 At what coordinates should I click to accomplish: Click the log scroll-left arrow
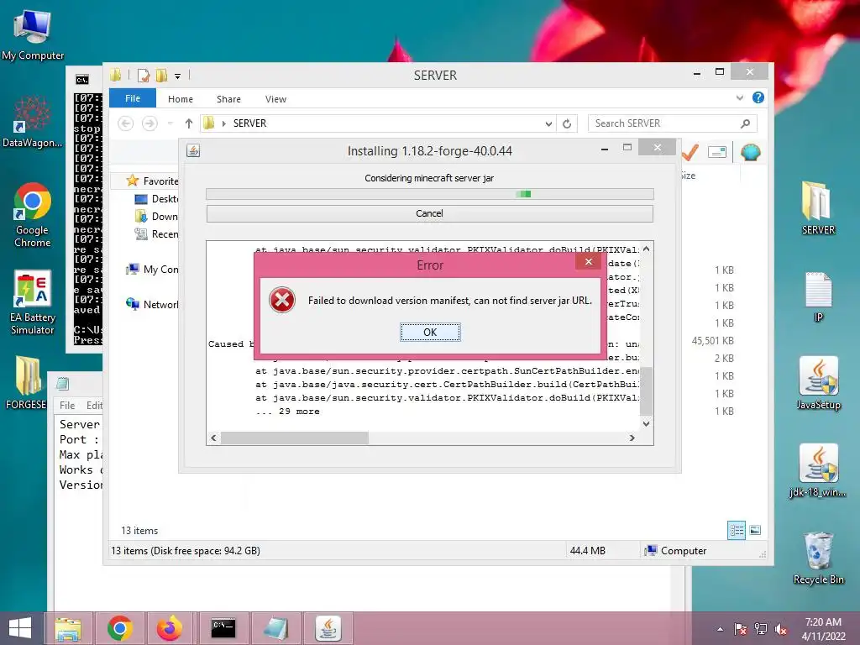[213, 438]
